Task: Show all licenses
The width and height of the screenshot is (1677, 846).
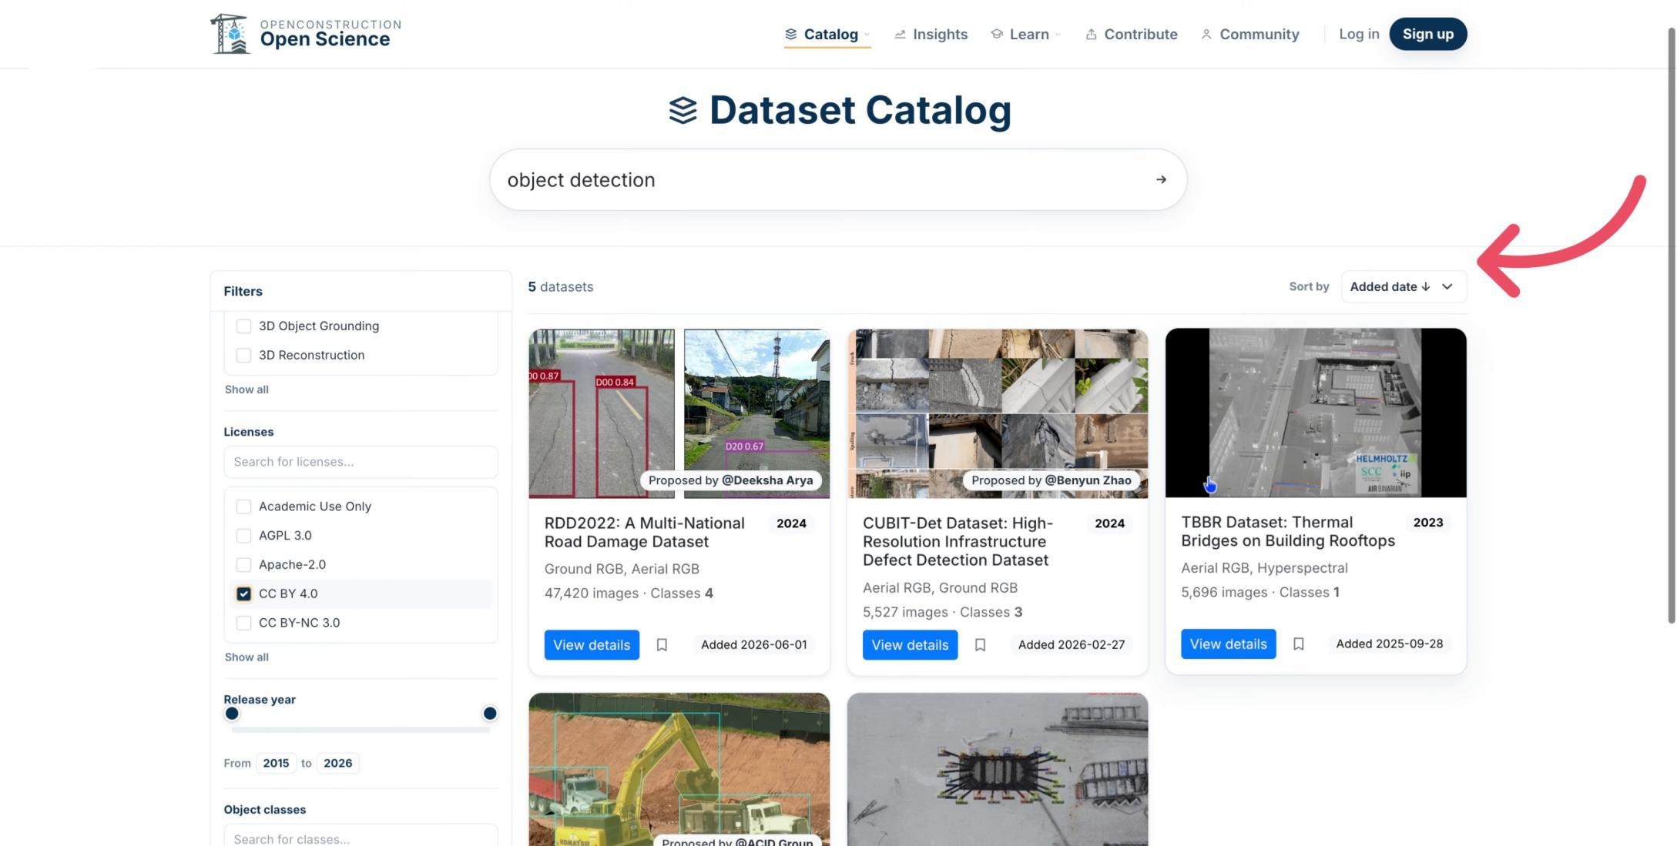Action: (247, 657)
